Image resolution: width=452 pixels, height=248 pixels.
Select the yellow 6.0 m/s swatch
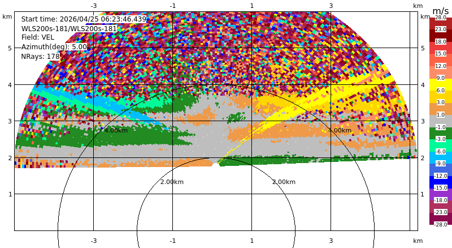pos(441,85)
